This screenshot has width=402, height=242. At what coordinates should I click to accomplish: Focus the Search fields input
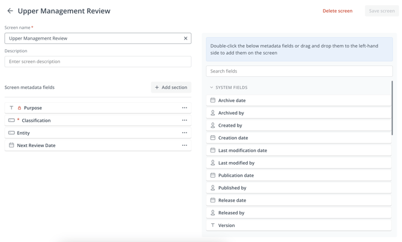(x=299, y=71)
